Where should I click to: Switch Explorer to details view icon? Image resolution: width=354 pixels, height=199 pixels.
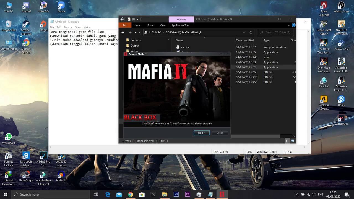tap(286, 141)
